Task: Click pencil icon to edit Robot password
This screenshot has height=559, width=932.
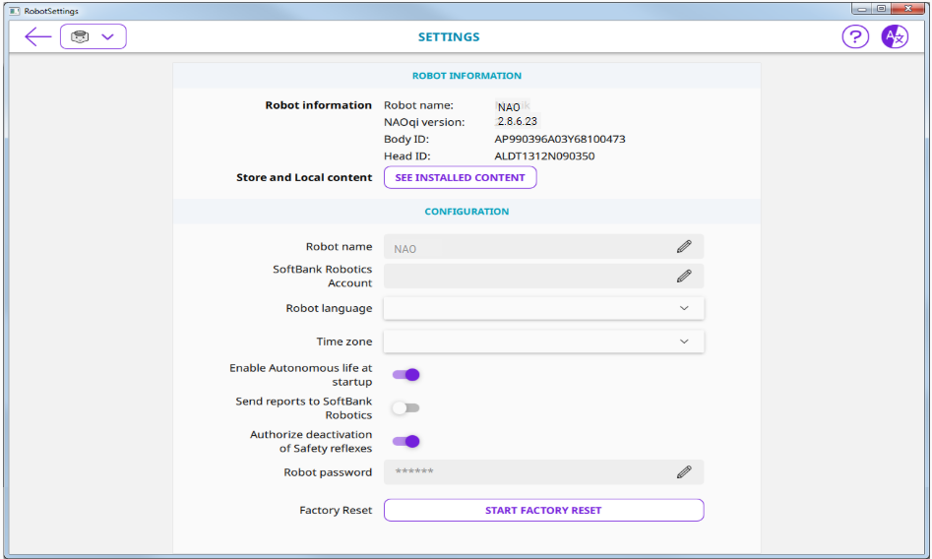Action: click(684, 472)
